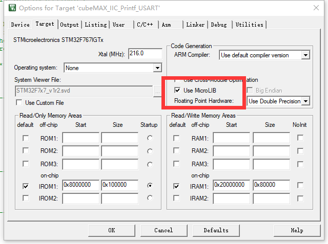
Task: Click the Cancel button
Action: [x=164, y=230]
